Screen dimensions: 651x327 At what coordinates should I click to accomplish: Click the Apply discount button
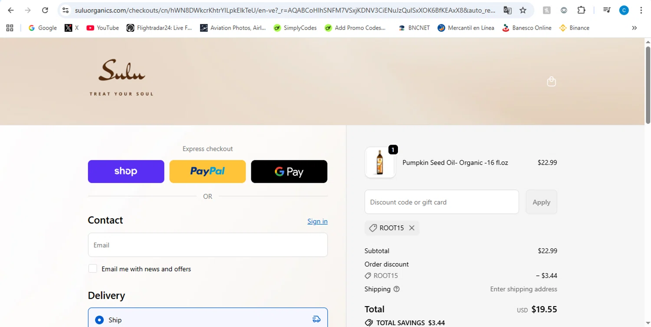point(541,202)
